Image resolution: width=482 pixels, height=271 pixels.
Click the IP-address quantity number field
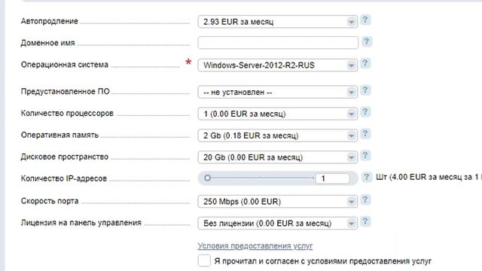click(x=332, y=178)
